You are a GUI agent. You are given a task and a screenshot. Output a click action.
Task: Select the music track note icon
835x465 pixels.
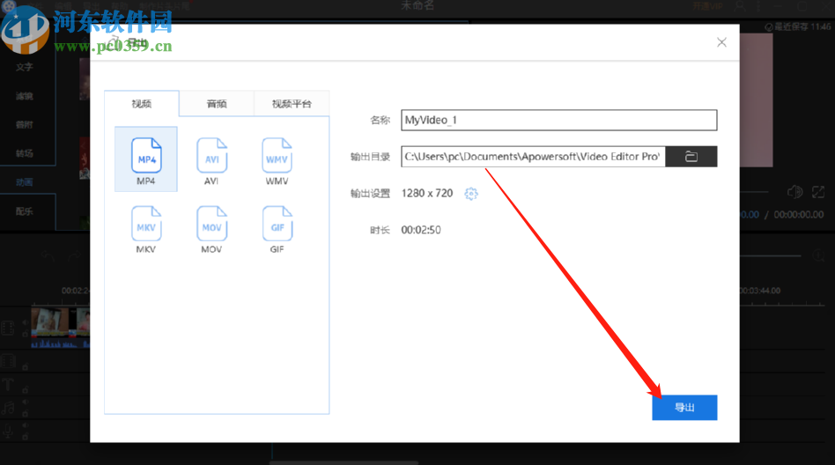point(7,408)
